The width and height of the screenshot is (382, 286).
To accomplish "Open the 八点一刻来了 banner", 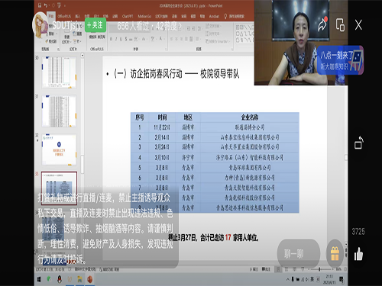I will (x=340, y=60).
